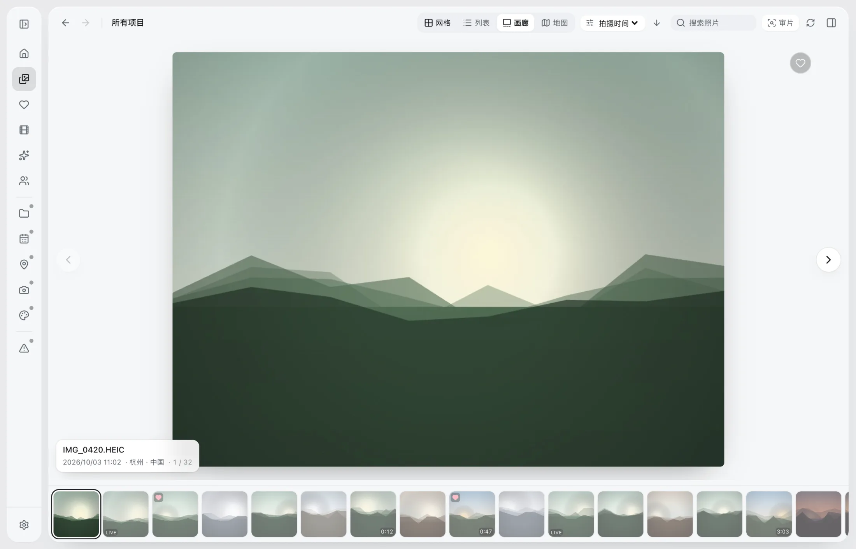856x549 pixels.
Task: Open the Places pin icon
Action: click(x=24, y=264)
